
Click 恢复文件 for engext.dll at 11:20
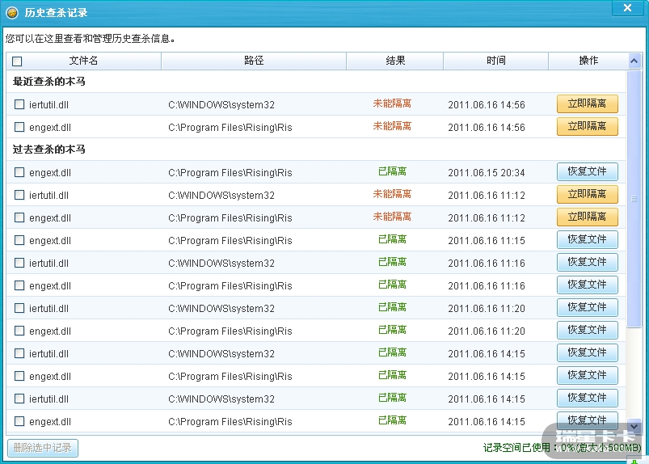588,330
